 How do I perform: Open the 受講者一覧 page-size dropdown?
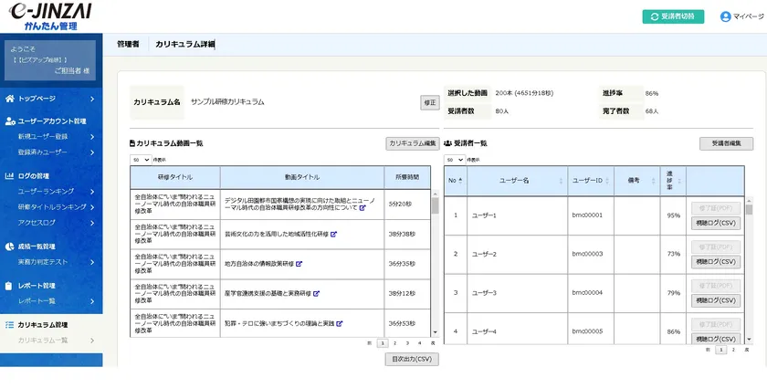(450, 159)
